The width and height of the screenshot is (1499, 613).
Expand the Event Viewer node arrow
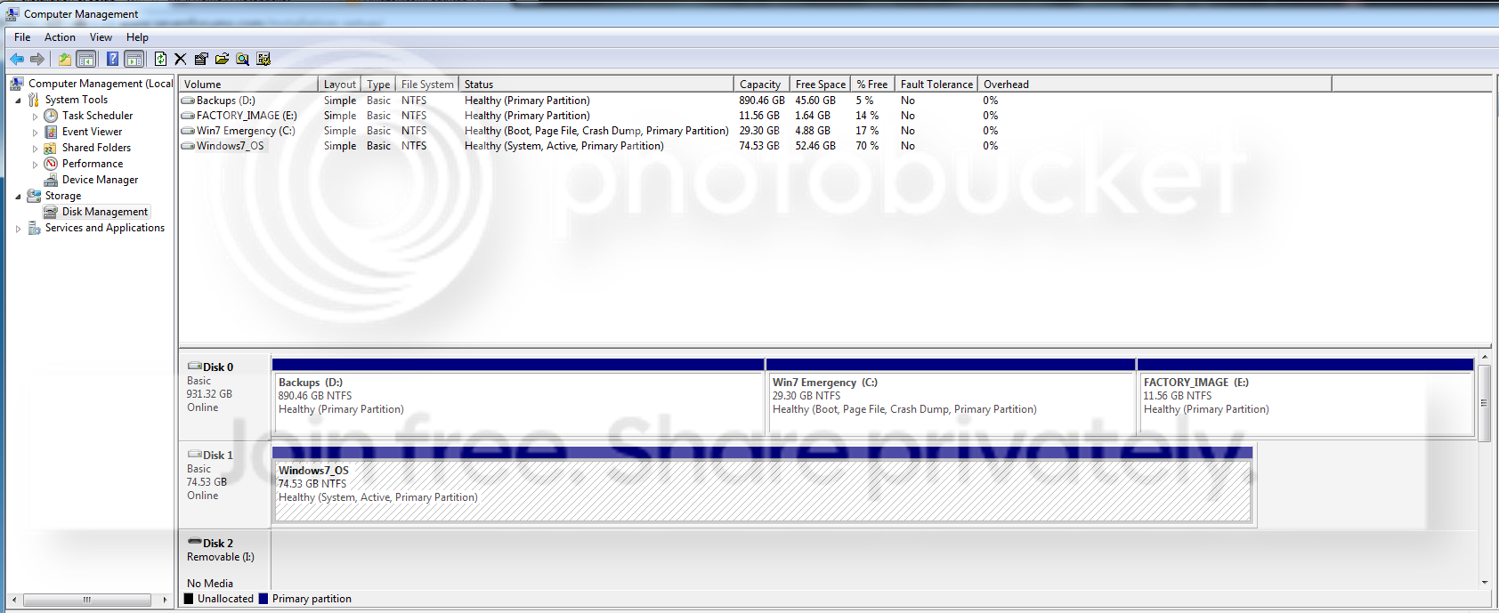[35, 133]
